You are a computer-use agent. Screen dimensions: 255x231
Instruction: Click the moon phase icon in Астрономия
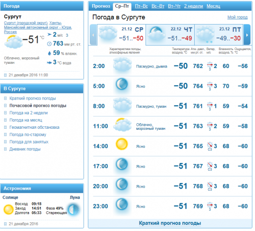tap(74, 209)
